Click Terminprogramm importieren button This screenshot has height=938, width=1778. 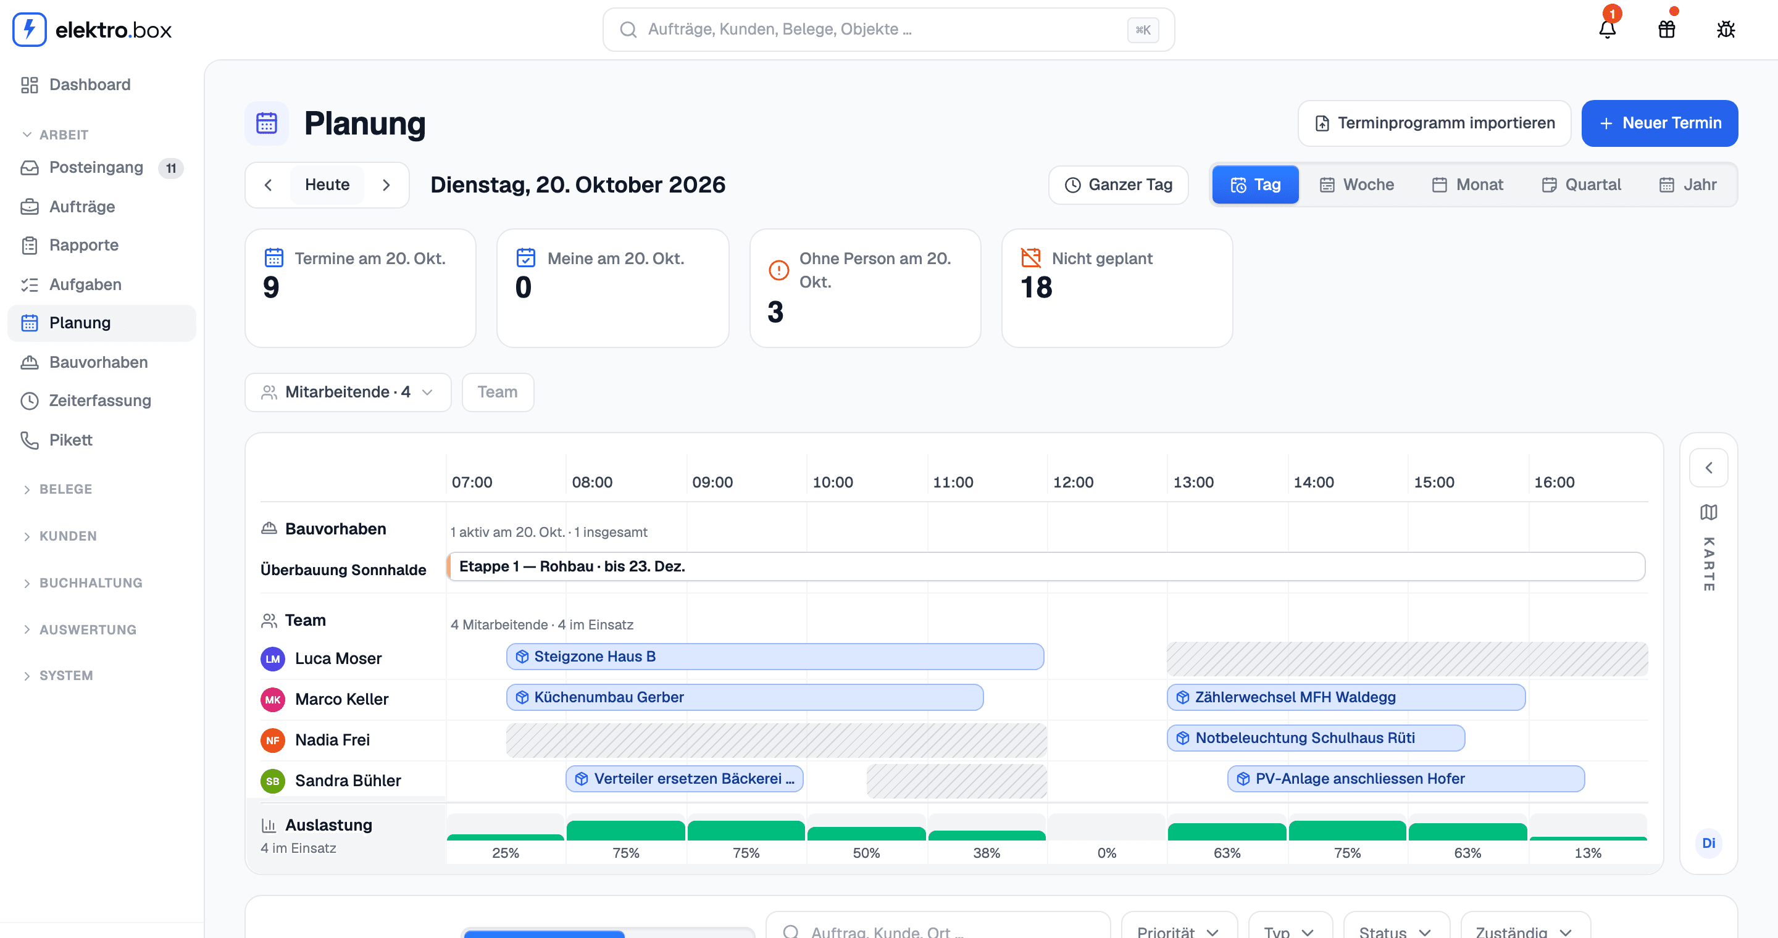click(x=1434, y=123)
